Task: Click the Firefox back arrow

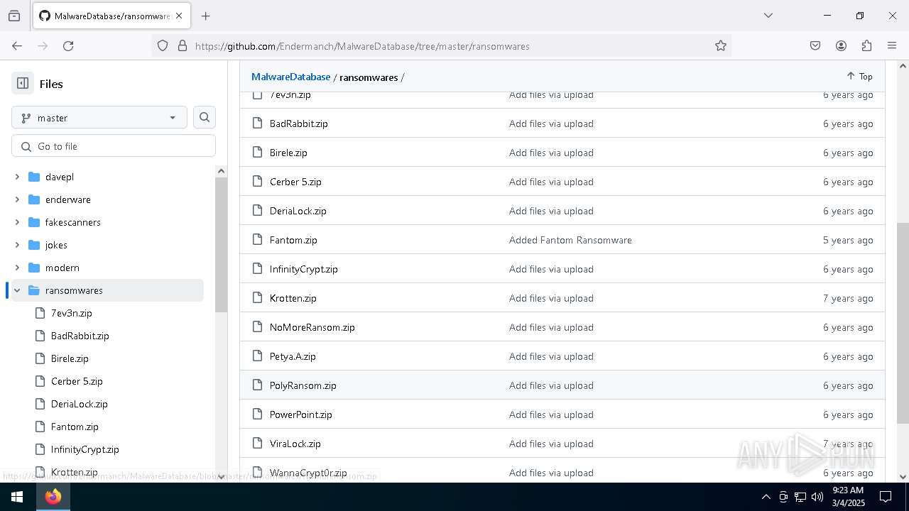Action: 17,45
